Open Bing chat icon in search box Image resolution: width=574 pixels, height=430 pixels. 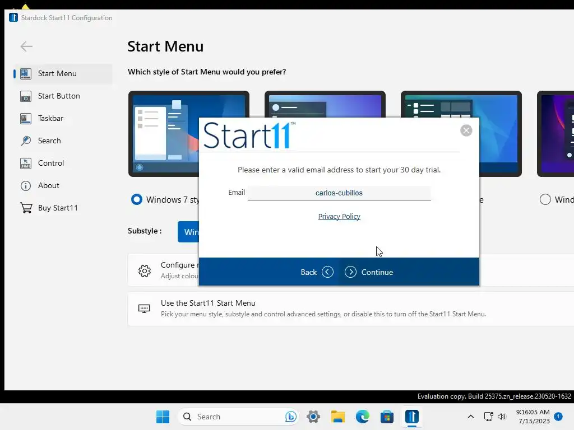tap(291, 417)
